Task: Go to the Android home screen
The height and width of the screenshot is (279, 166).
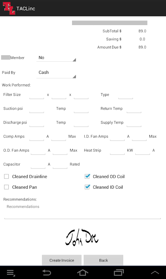Action: 83,272
